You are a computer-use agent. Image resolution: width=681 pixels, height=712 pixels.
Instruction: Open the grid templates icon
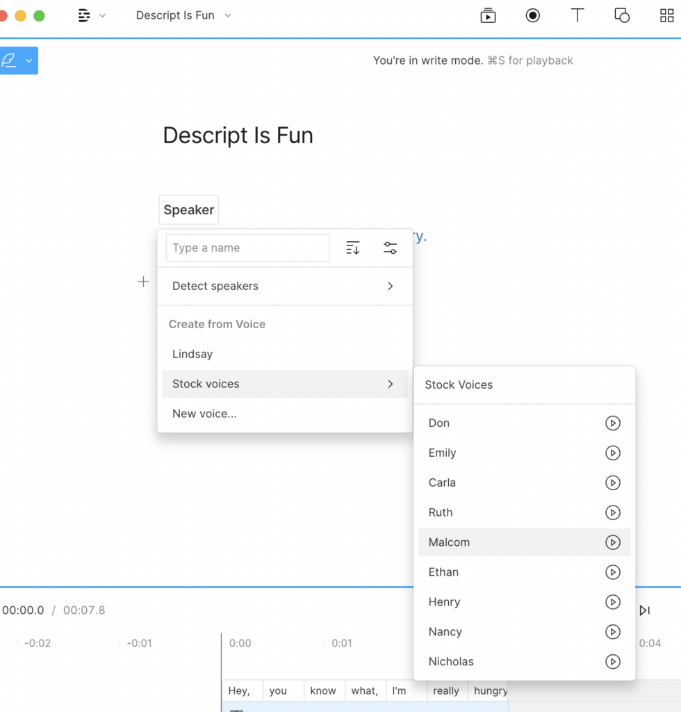[666, 15]
